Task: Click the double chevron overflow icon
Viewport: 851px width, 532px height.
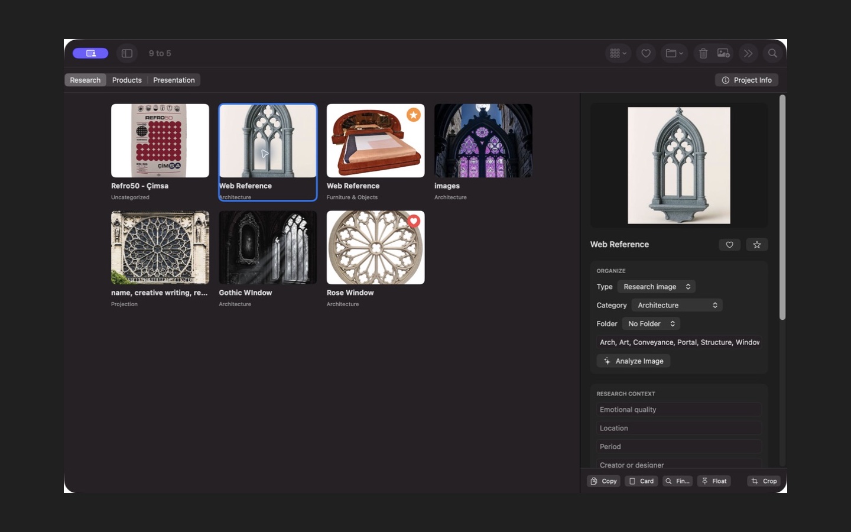Action: 748,53
